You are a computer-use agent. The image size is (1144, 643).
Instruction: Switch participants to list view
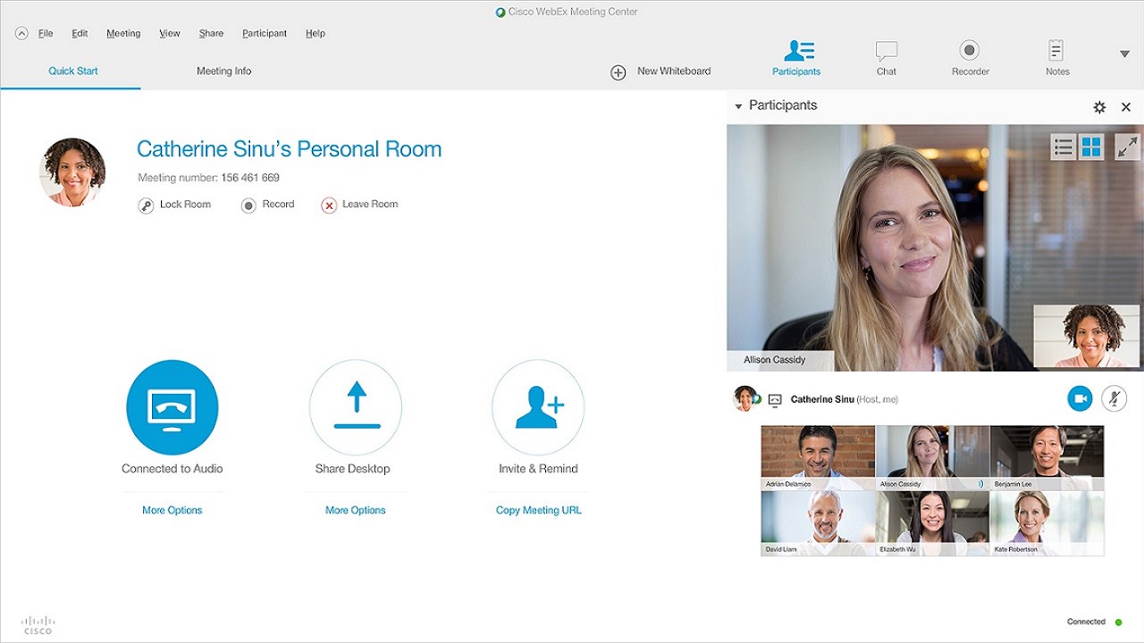1063,147
